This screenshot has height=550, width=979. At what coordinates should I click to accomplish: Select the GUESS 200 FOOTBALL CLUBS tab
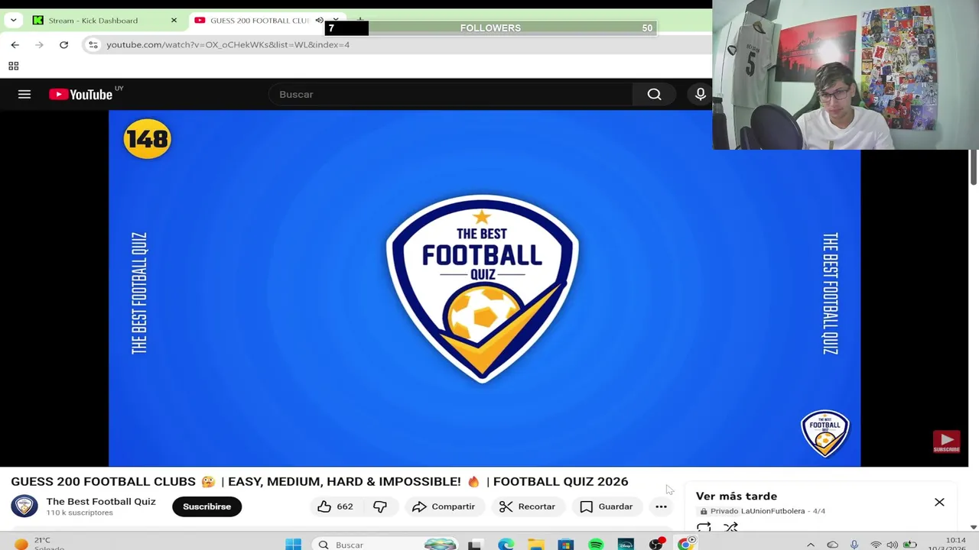[x=259, y=21]
